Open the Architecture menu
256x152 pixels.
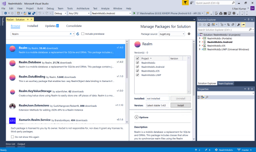click(83, 8)
